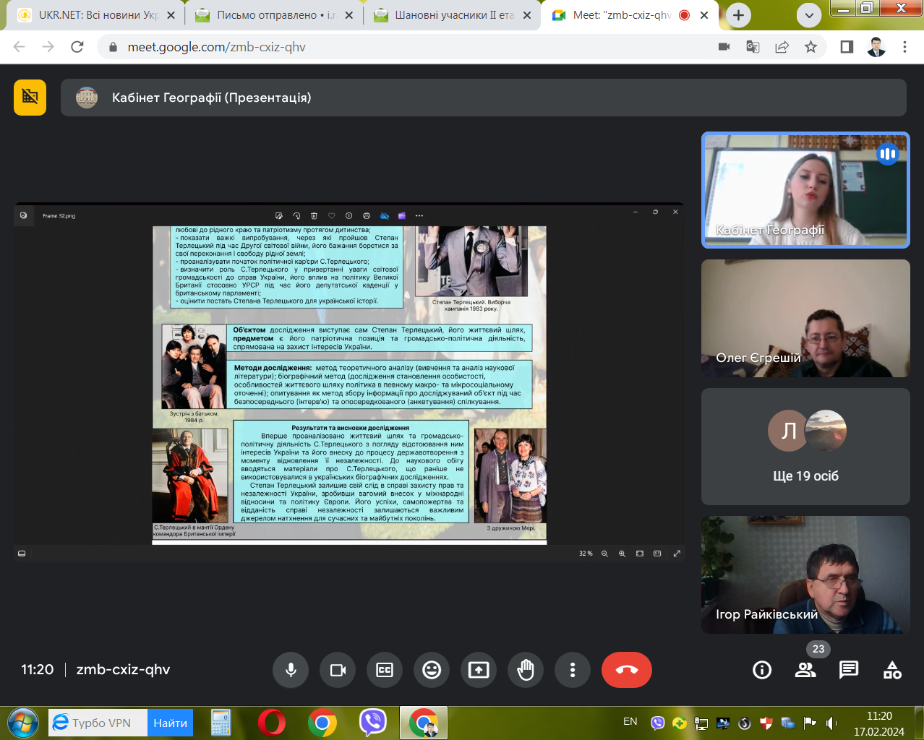The height and width of the screenshot is (740, 924).
Task: Open meeting details info icon
Action: pyautogui.click(x=762, y=670)
